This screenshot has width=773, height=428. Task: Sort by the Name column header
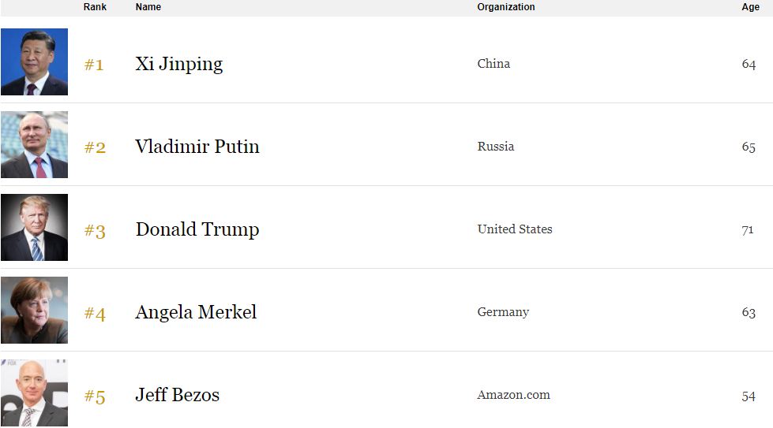point(148,7)
